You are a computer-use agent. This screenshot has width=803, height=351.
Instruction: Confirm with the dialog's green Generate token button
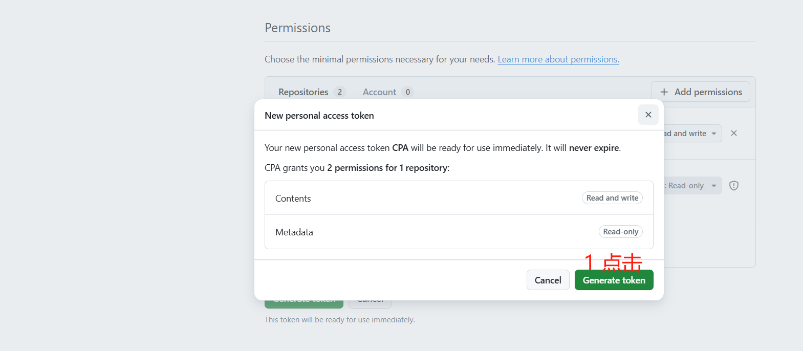click(x=614, y=280)
